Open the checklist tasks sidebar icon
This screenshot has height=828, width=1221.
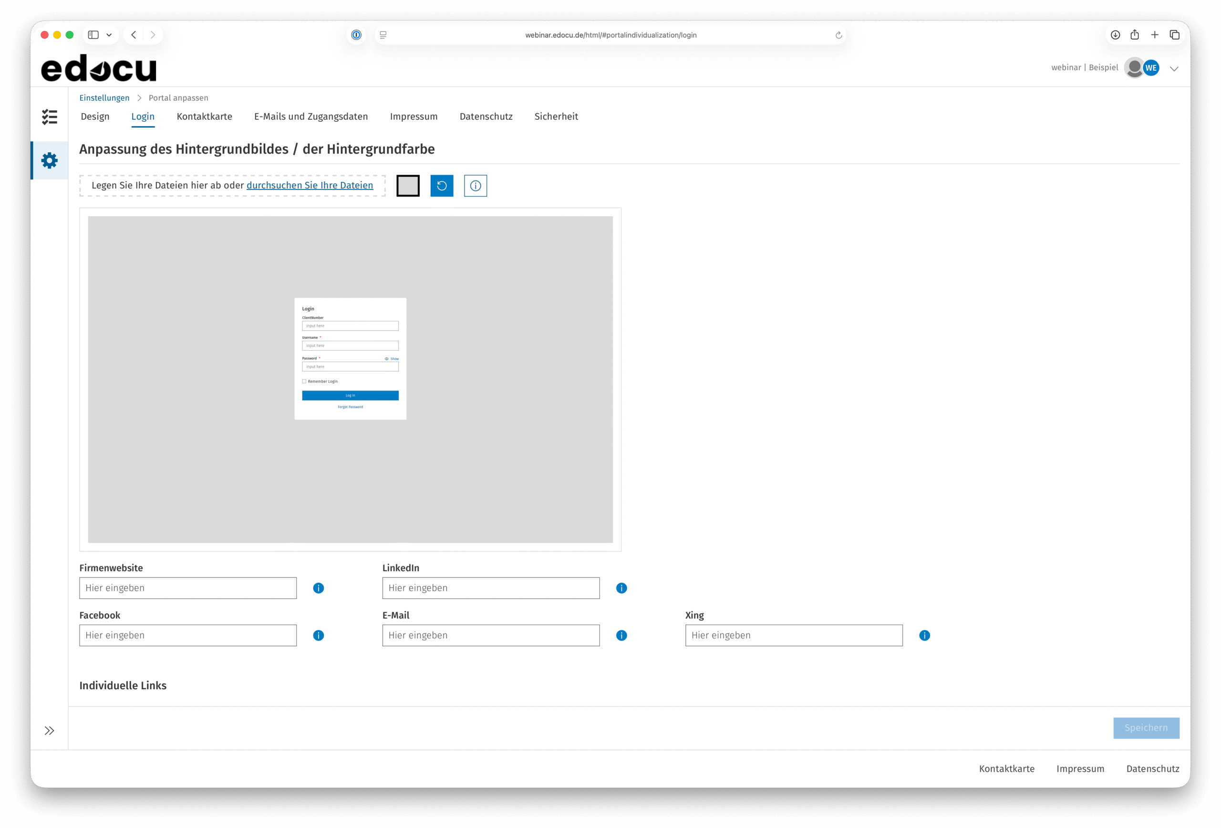click(x=50, y=117)
